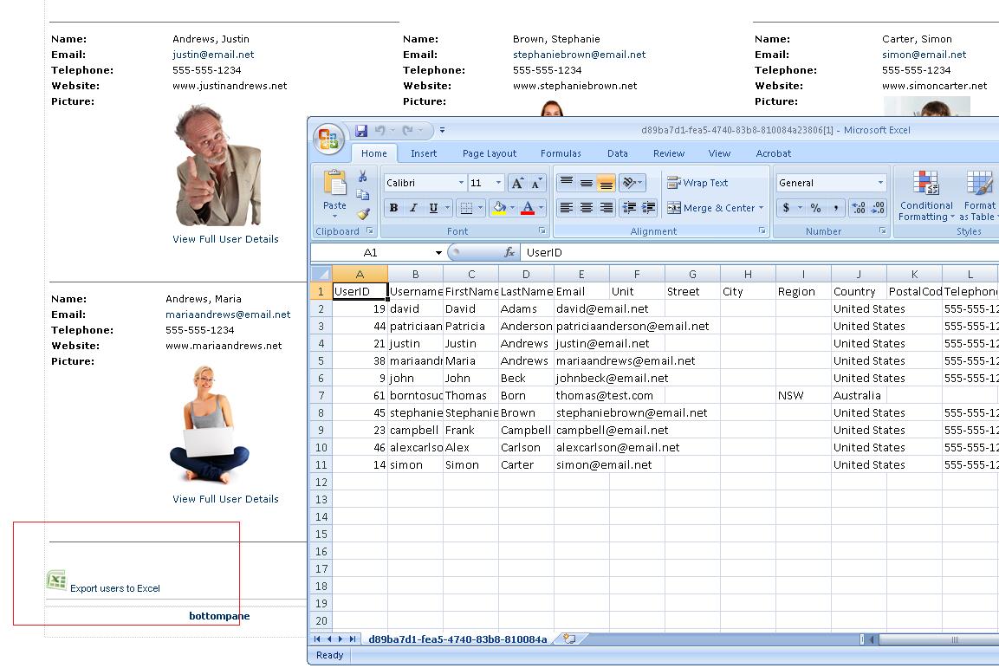Switch to the Review tab

click(x=669, y=153)
